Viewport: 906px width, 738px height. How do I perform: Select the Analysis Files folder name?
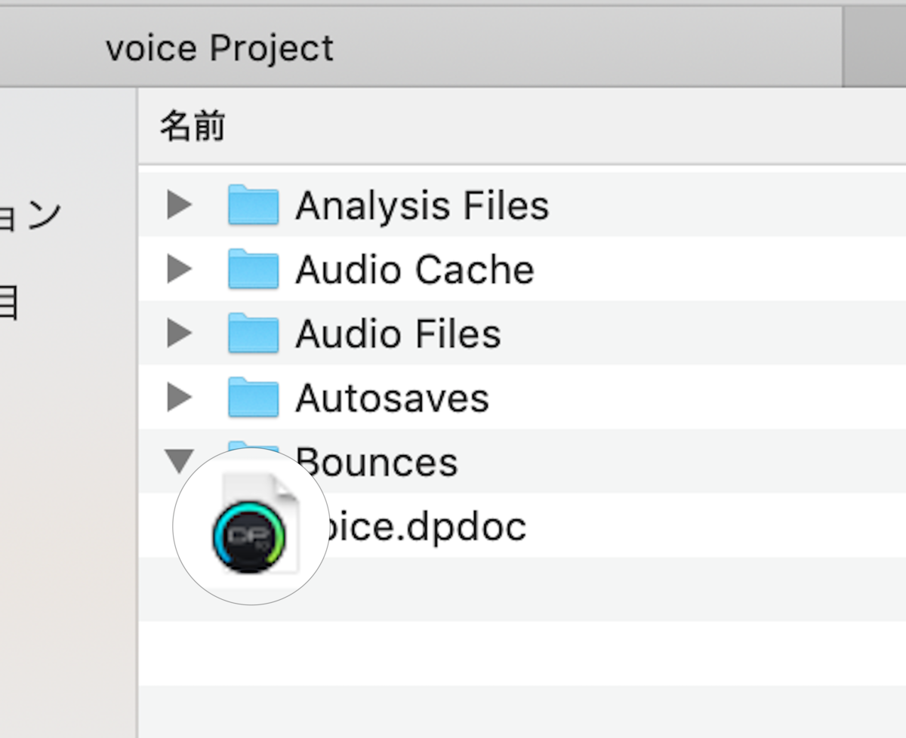(422, 206)
